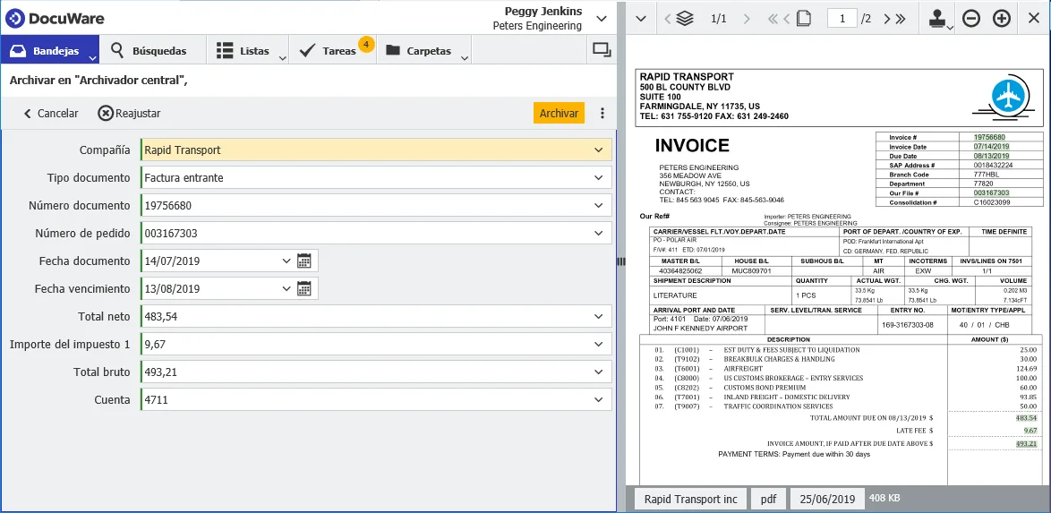1051x513 pixels.
Task: Go to the previous document in the stack
Action: pyautogui.click(x=667, y=19)
